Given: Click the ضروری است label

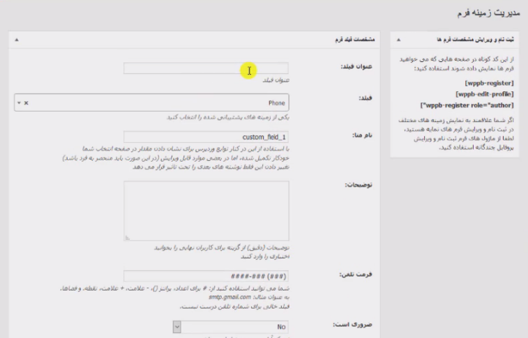Looking at the screenshot, I should 352,325.
